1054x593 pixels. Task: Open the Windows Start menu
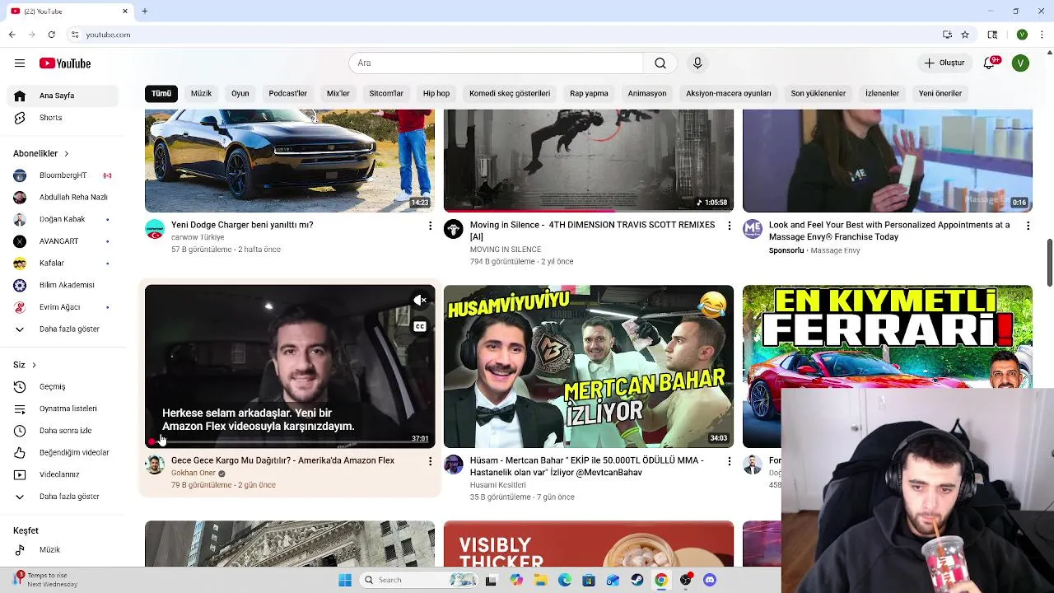[x=345, y=580]
